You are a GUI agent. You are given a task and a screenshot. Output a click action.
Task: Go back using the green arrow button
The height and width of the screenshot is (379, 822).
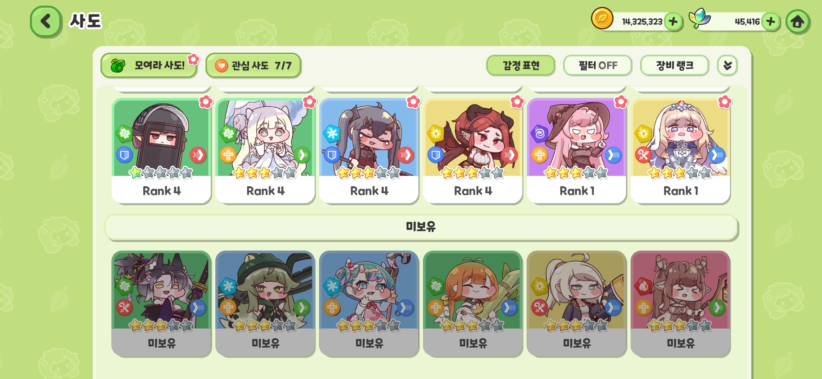(x=46, y=21)
